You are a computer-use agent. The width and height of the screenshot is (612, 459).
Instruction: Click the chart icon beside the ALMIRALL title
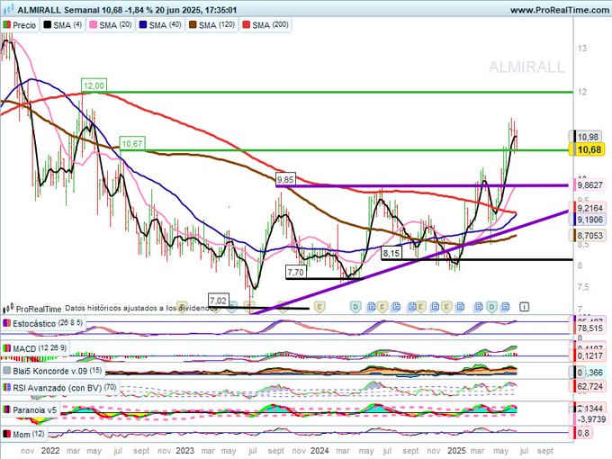[x=9, y=9]
